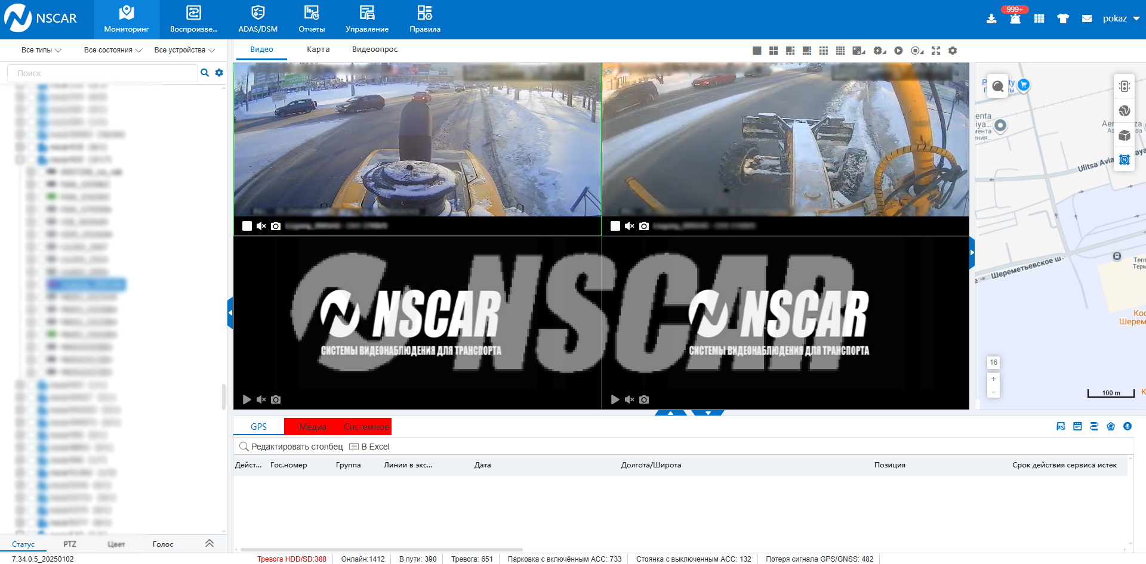
Task: Switch map to satellite globe view
Action: click(x=1125, y=111)
